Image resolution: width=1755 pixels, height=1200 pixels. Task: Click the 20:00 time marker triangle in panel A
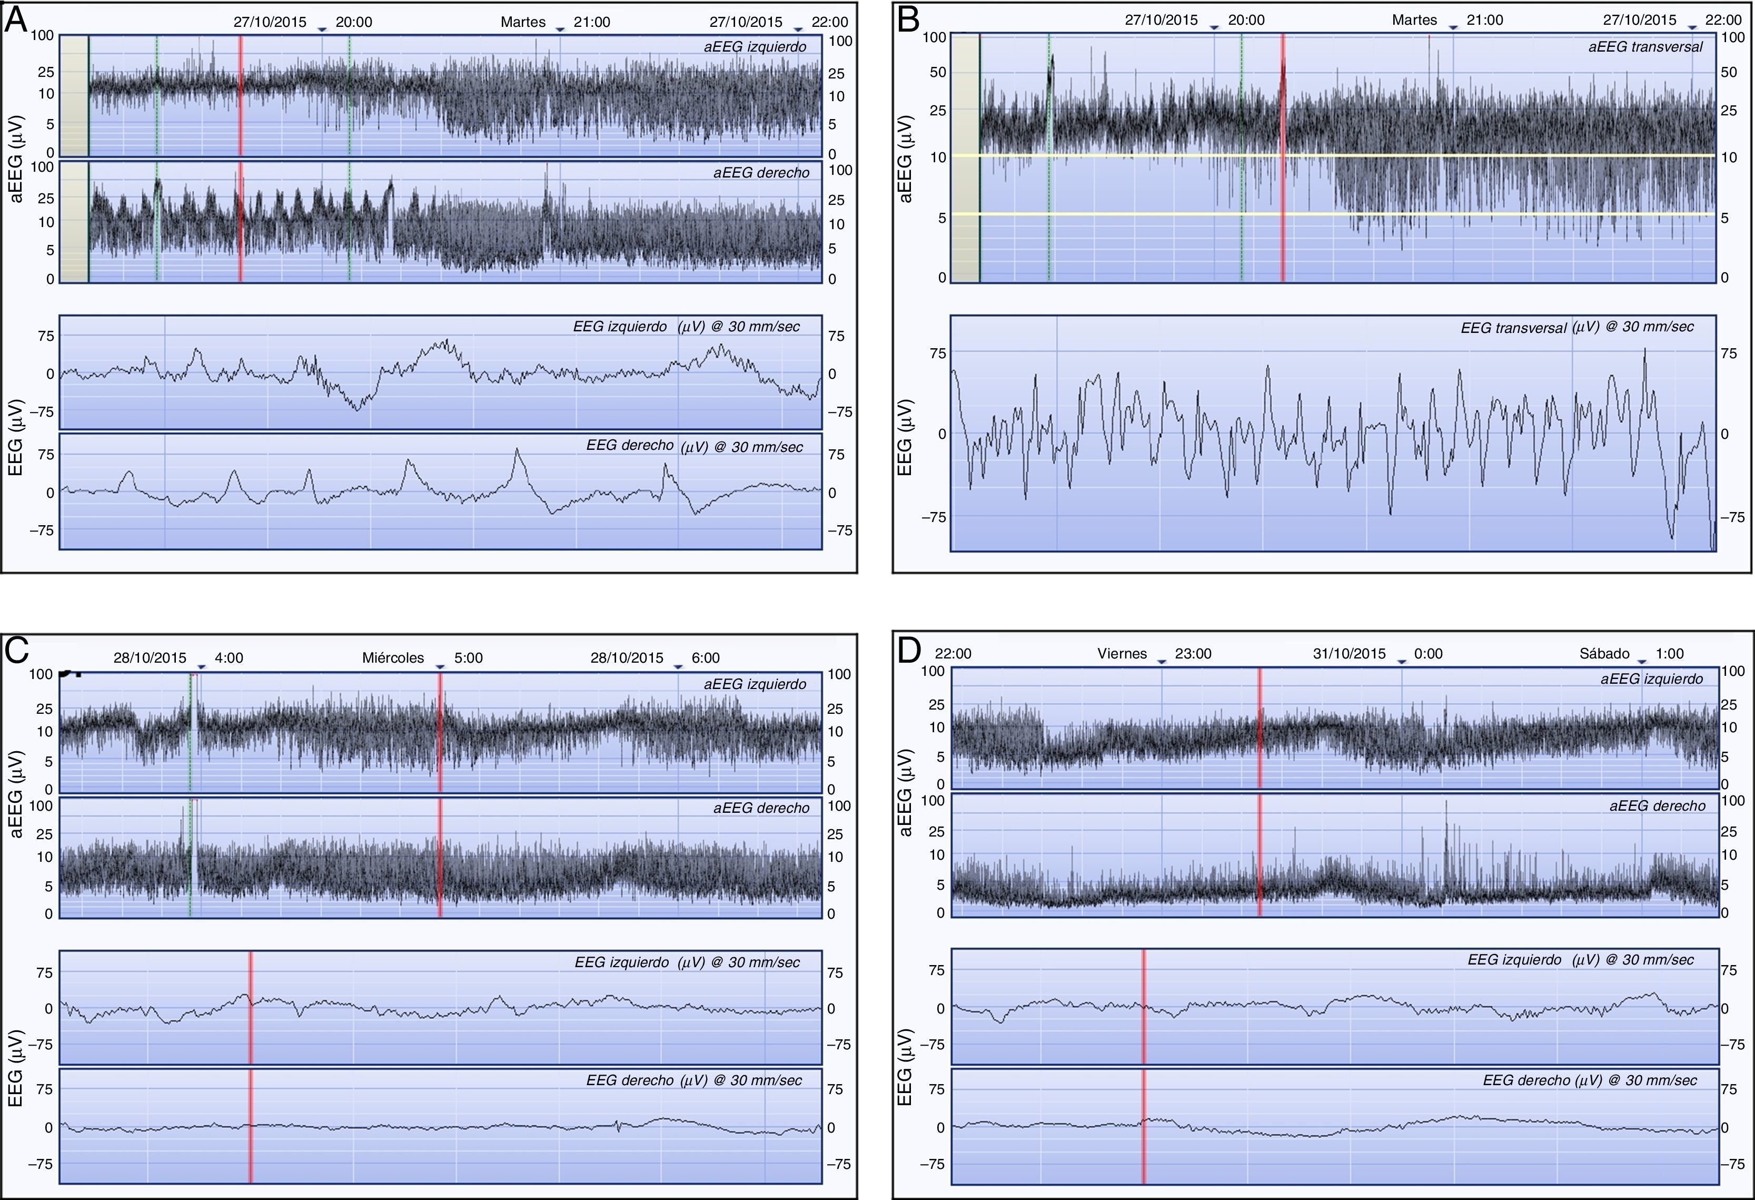coord(322,29)
